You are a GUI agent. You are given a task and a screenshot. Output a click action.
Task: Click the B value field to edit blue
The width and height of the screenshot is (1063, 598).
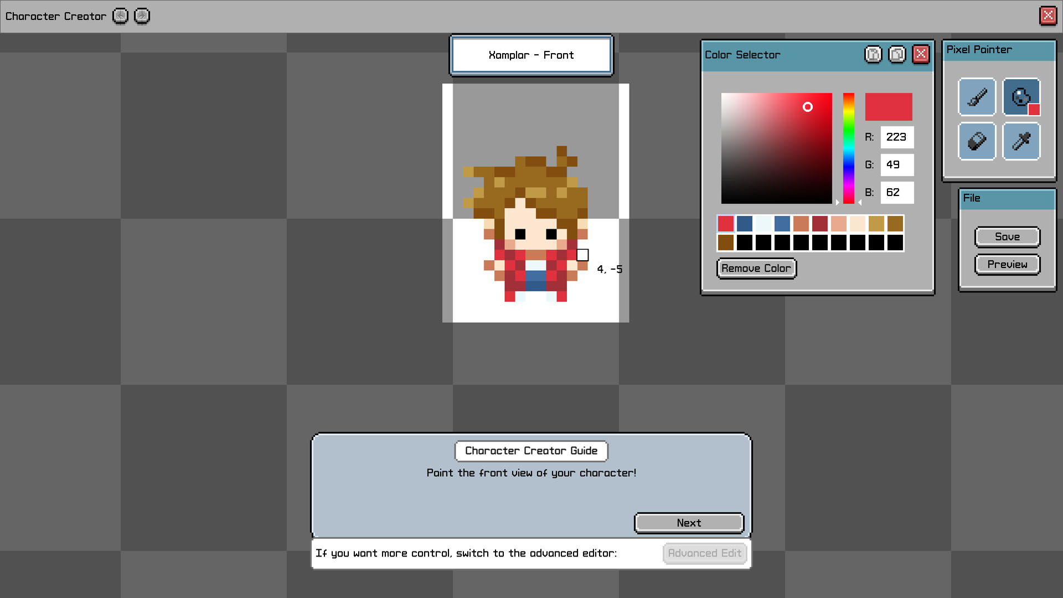click(897, 193)
